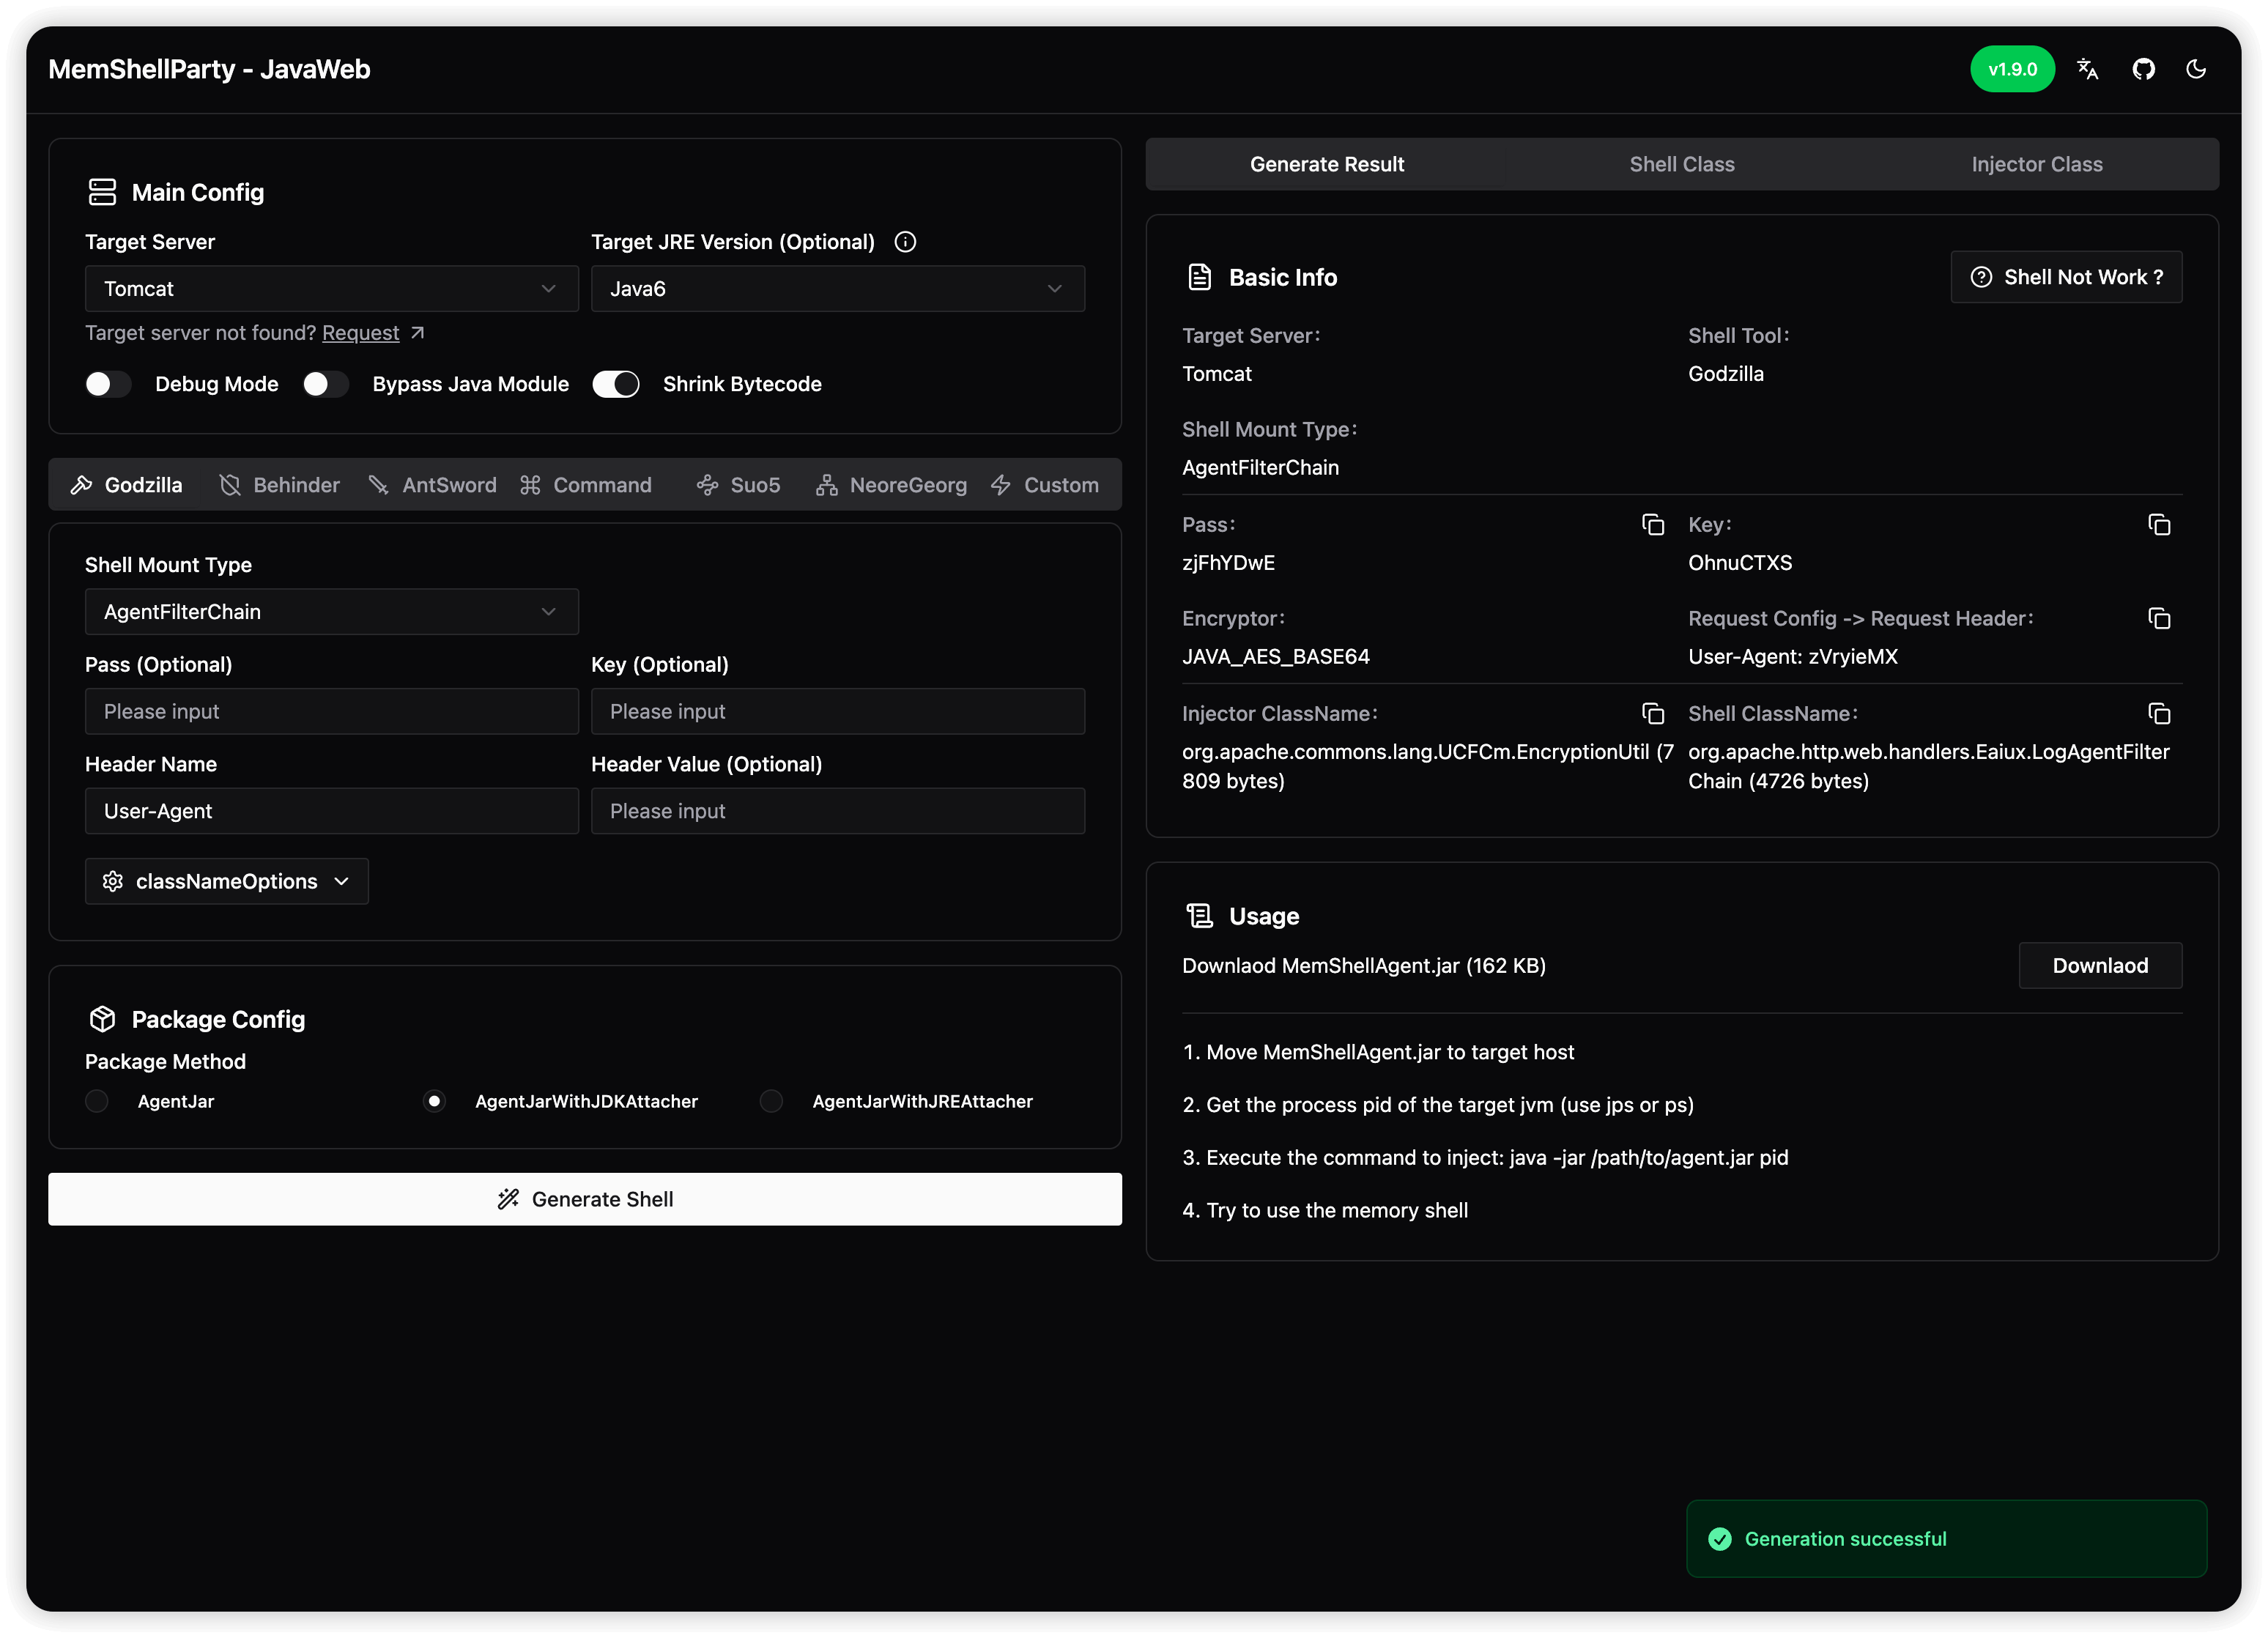Image resolution: width=2268 pixels, height=1638 pixels.
Task: Click the Main Config server icon
Action: pos(102,192)
